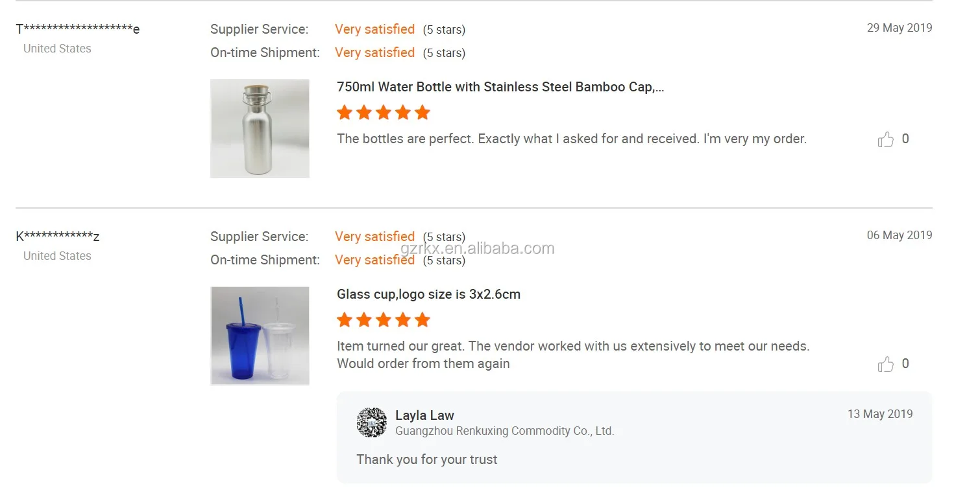954x497 pixels.
Task: Like the water bottle review with thumbs-up
Action: point(886,139)
